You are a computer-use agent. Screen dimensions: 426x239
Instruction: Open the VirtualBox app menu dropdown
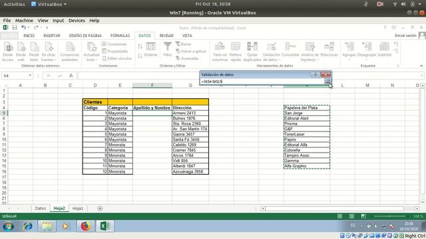click(49, 4)
